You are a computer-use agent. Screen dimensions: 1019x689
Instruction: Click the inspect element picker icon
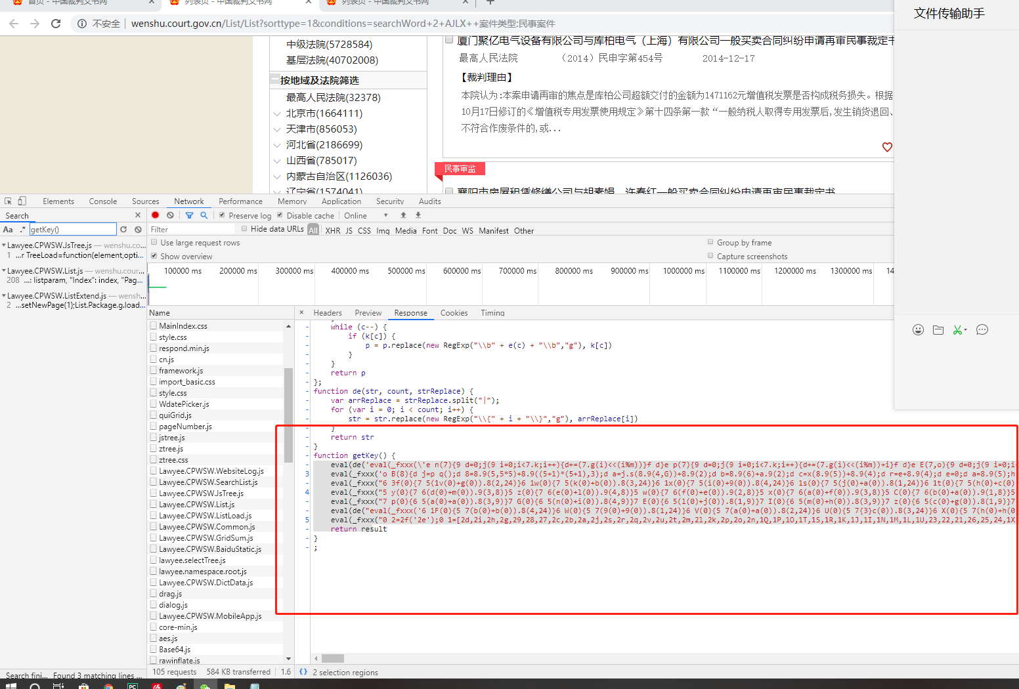click(x=8, y=201)
